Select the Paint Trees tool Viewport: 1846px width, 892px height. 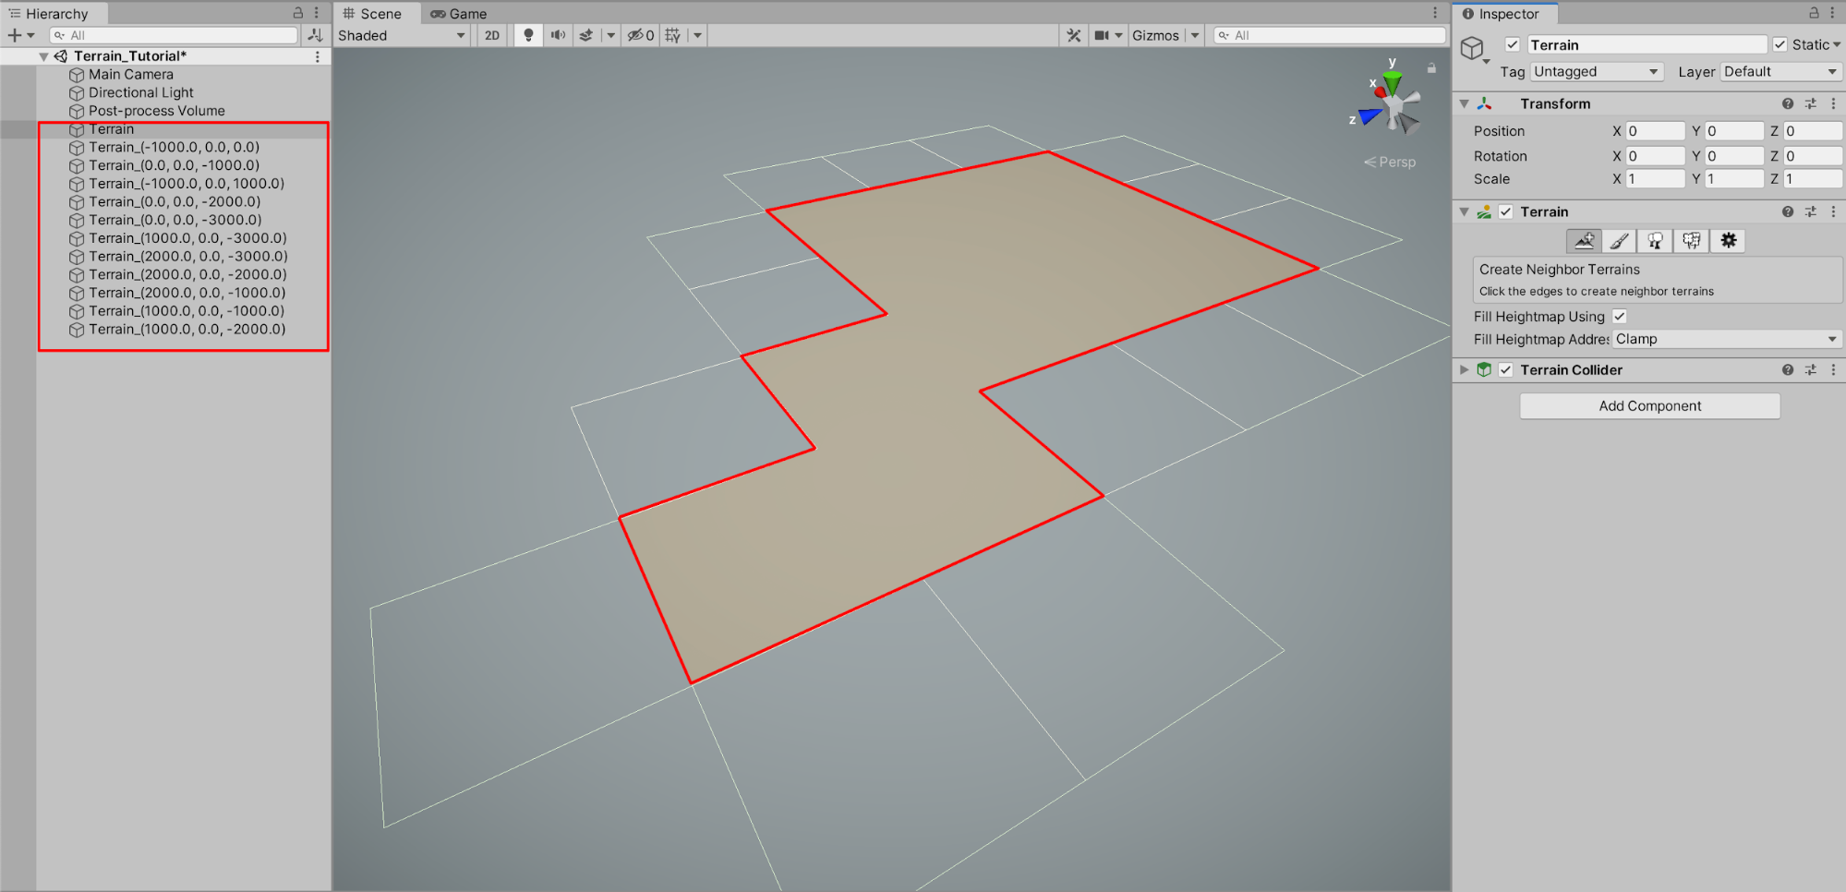[x=1655, y=241]
